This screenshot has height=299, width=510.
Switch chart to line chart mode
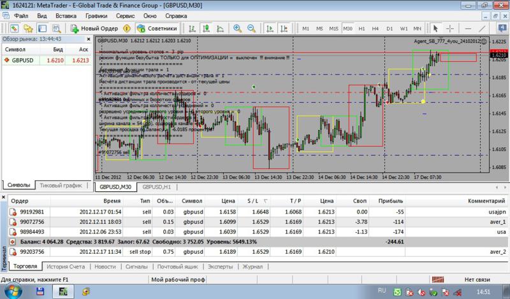click(220, 28)
